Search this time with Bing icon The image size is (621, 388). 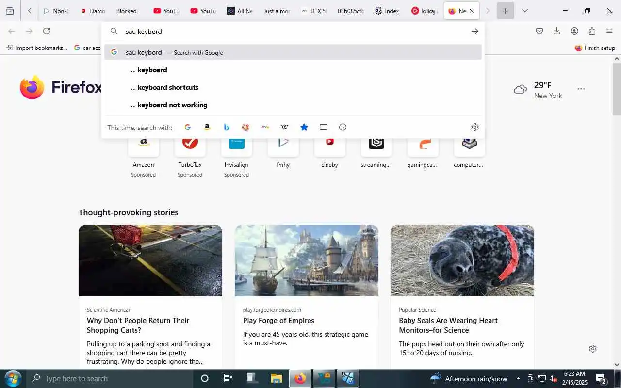(227, 127)
